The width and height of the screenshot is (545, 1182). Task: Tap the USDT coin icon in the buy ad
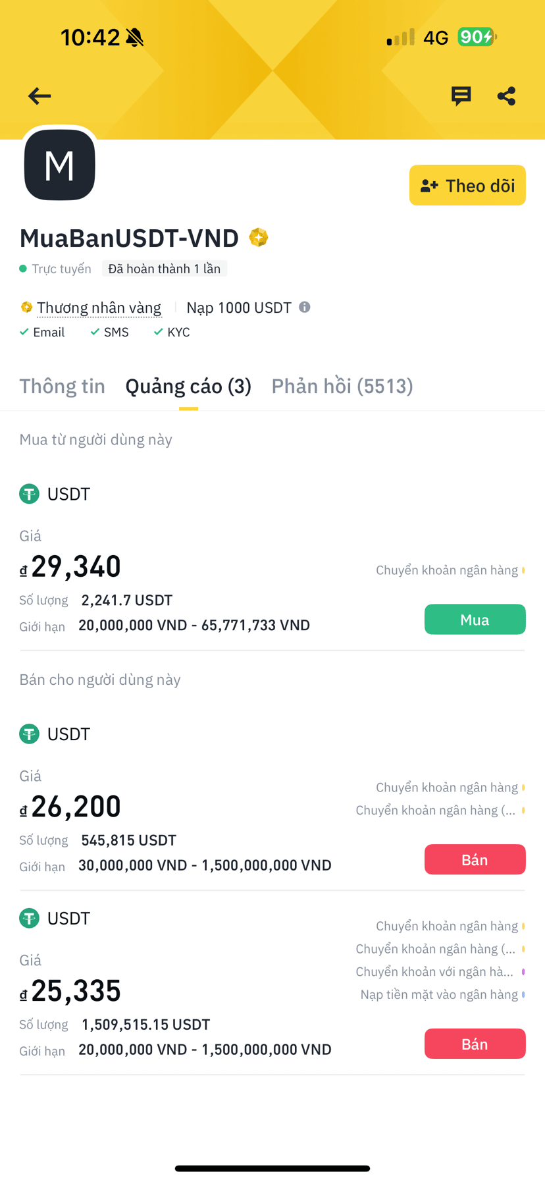(29, 494)
